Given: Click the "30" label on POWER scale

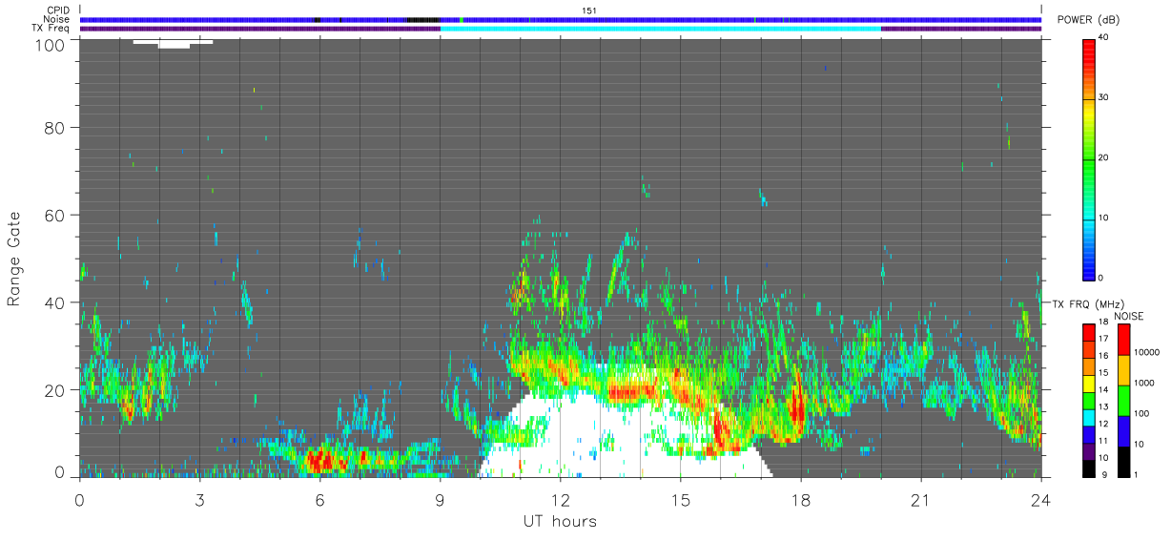Looking at the screenshot, I should pyautogui.click(x=1105, y=98).
